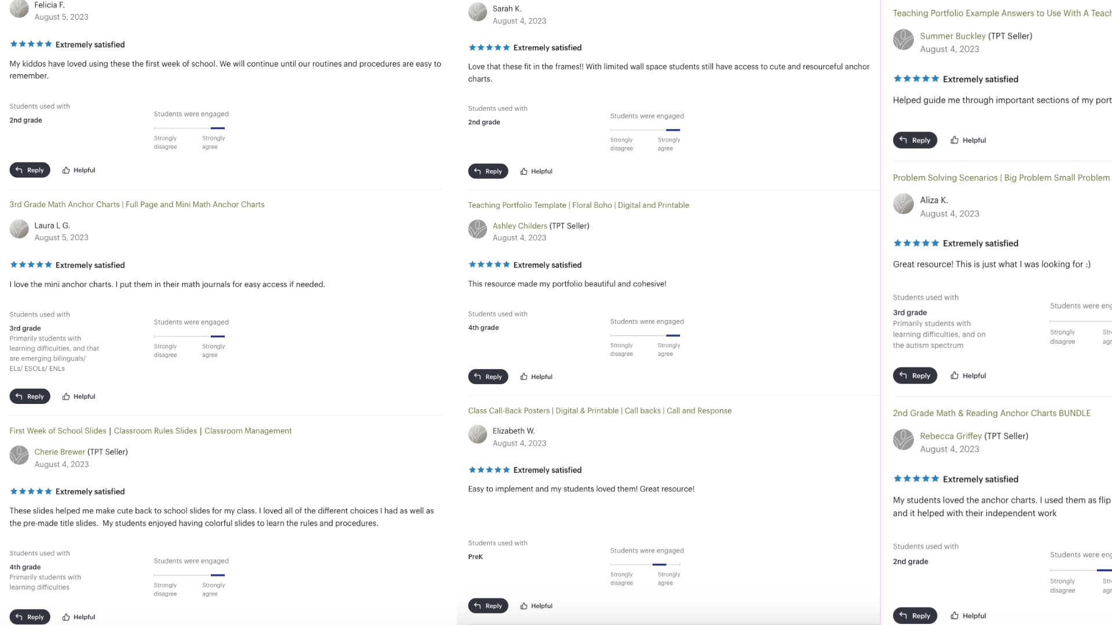Reply to Elizabeth W.'s PreK review
The height and width of the screenshot is (625, 1112).
click(488, 606)
